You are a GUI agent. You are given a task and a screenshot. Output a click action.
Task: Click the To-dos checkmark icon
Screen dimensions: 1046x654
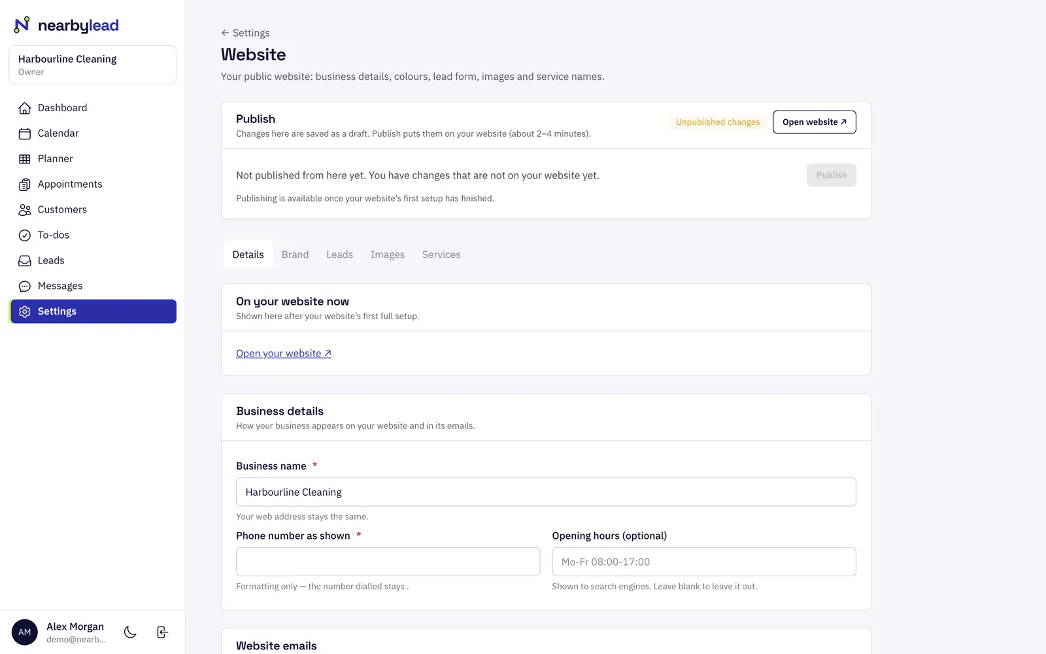(x=25, y=235)
